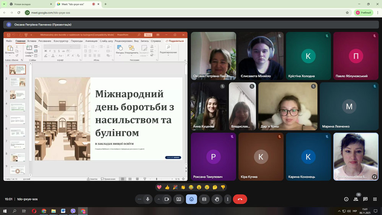Viewport: 382px width, 215px height.
Task: Expand the camera settings chevron arrow
Action: click(159, 199)
